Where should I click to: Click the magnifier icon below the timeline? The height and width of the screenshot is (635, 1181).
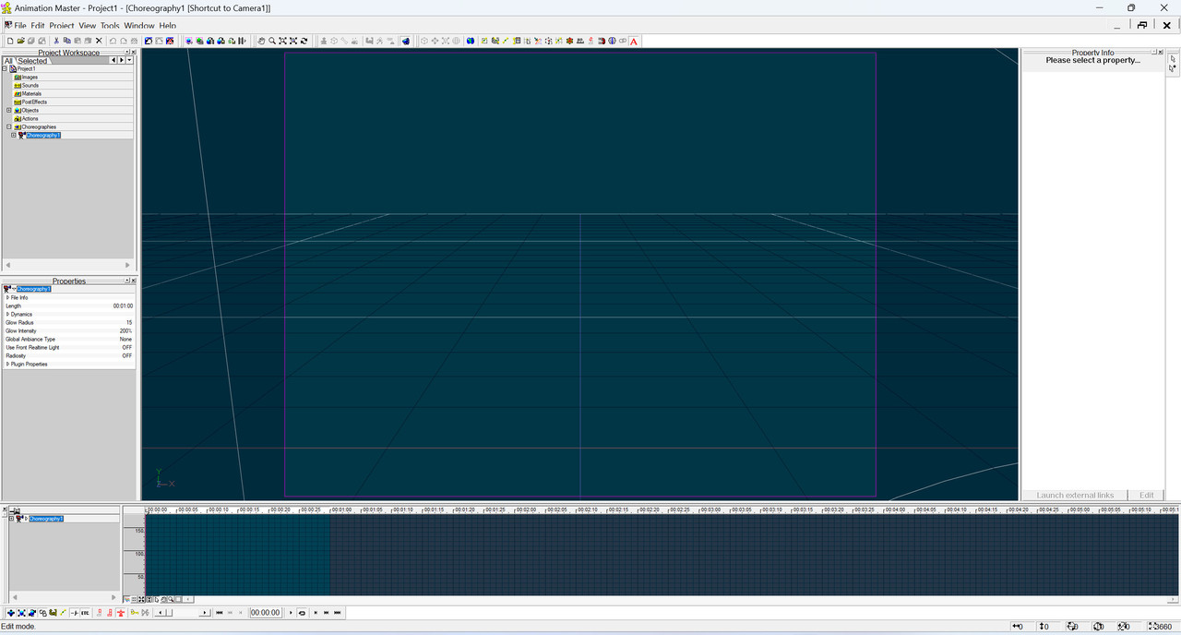coord(171,599)
